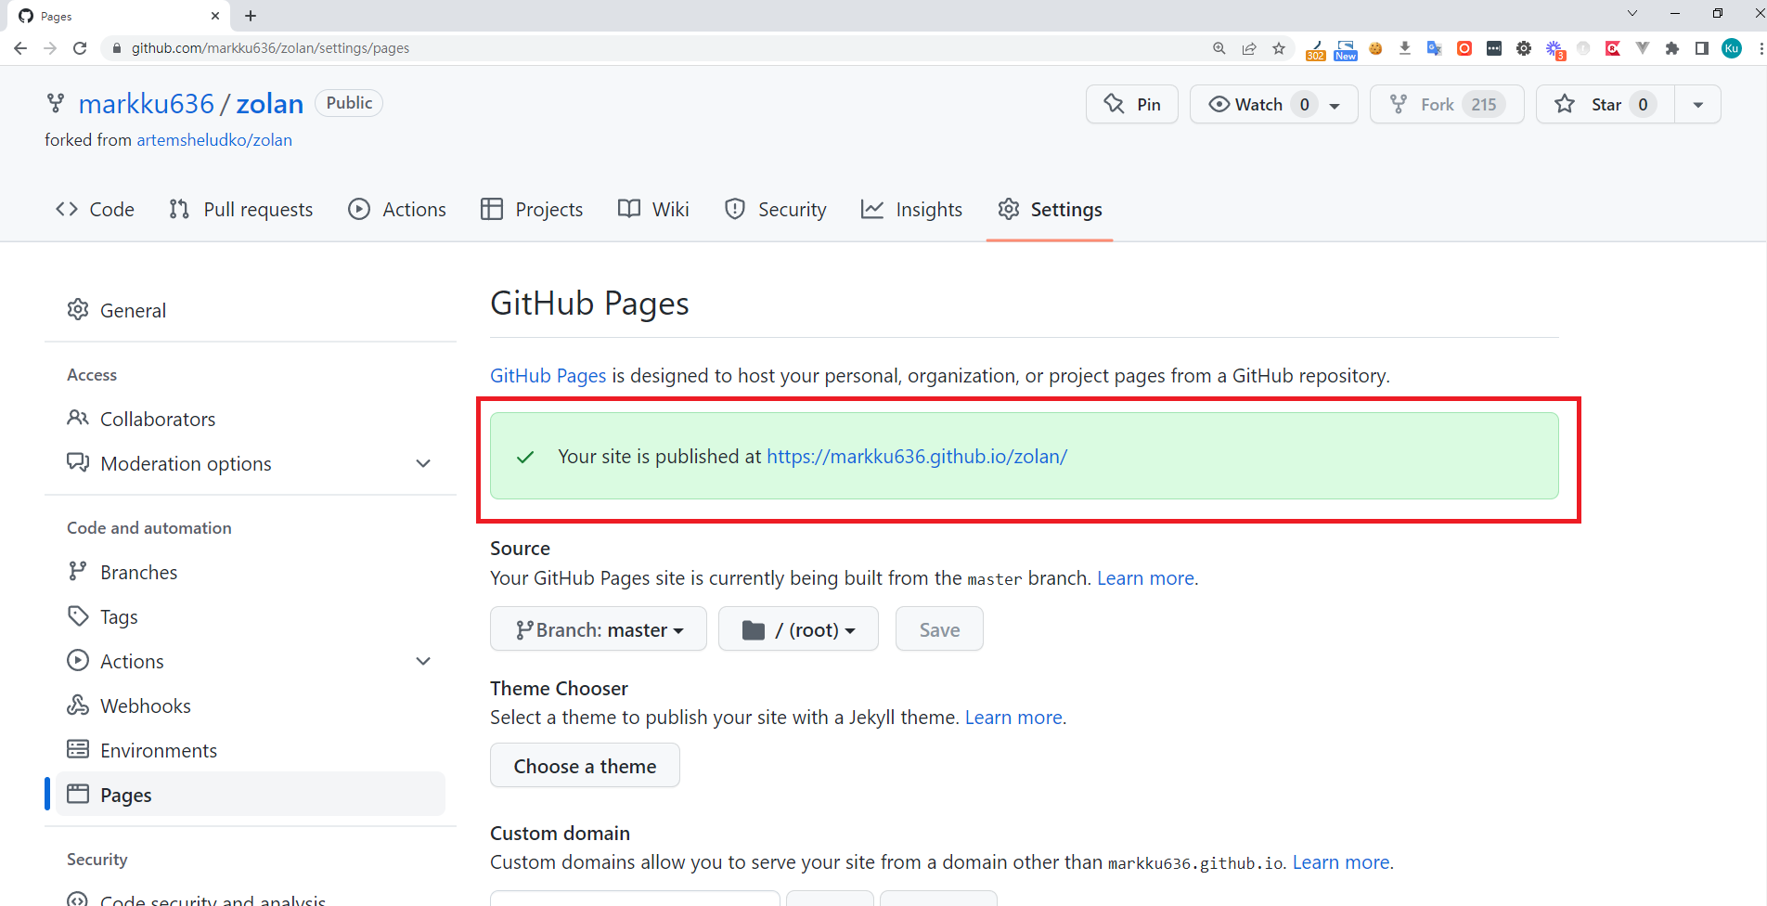The width and height of the screenshot is (1767, 906).
Task: Switch to the Insights tab
Action: 911,210
